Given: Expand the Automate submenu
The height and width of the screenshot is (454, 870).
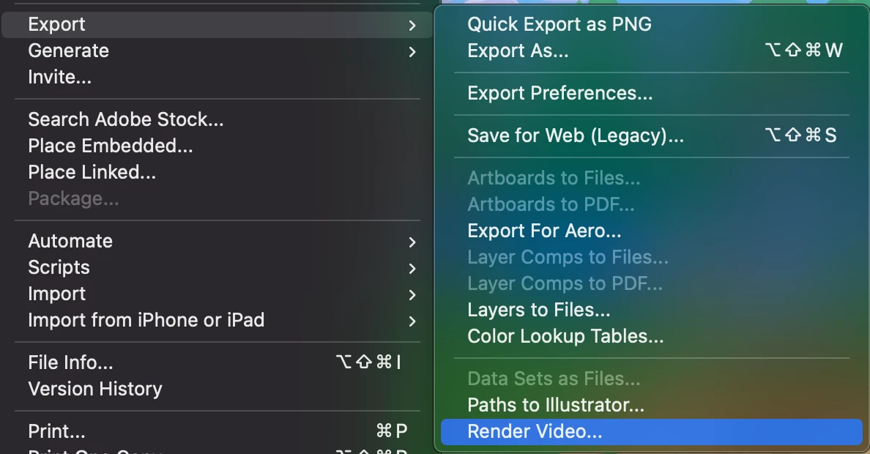Looking at the screenshot, I should coord(217,241).
